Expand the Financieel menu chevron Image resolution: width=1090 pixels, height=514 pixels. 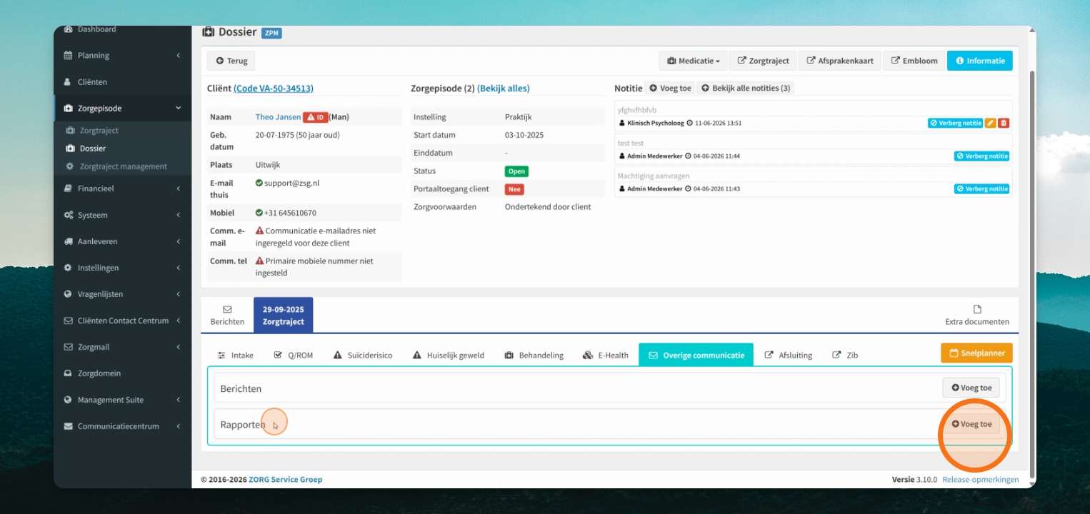point(178,188)
